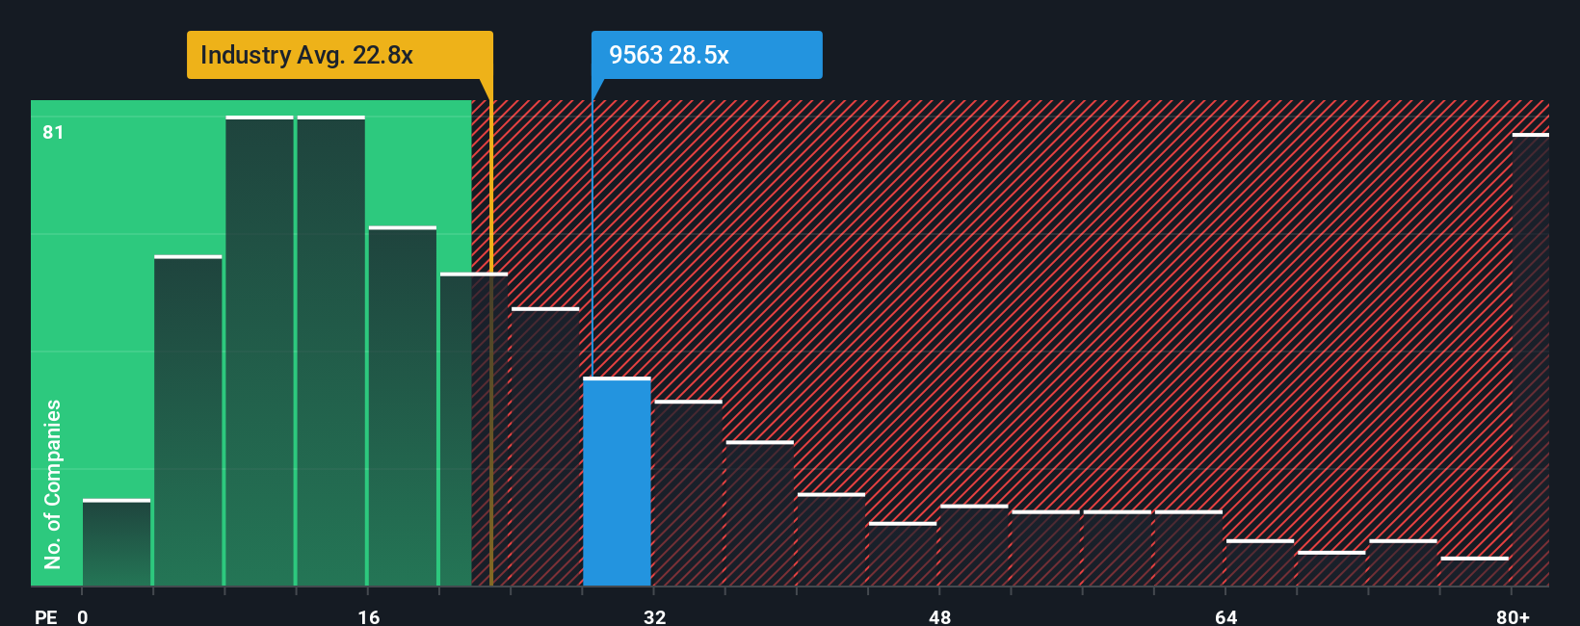Click the 80+ tallest red bar
Viewport: 1580px width, 626px height.
(x=1531, y=359)
